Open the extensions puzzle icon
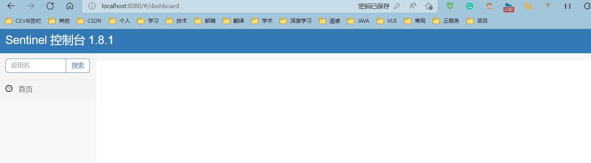Image resolution: width=591 pixels, height=163 pixels. 587,6
